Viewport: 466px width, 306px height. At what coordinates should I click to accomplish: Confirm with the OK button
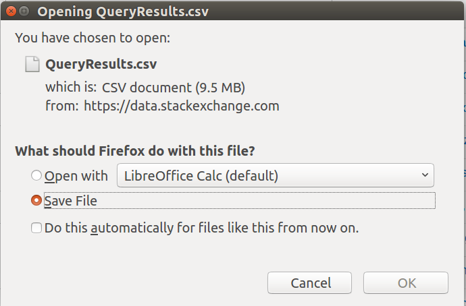406,283
